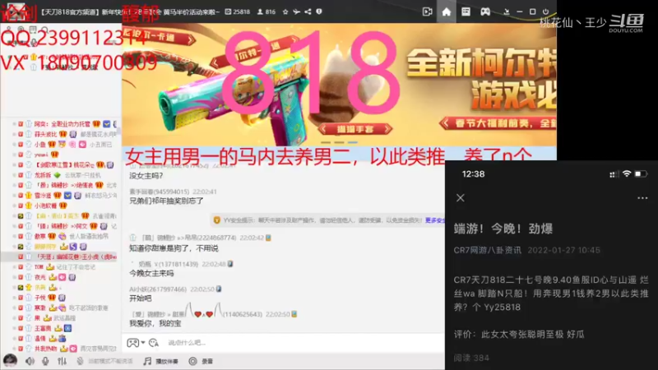This screenshot has height=370, width=658.
Task: Open three-dot menu on phone article
Action: click(x=642, y=198)
